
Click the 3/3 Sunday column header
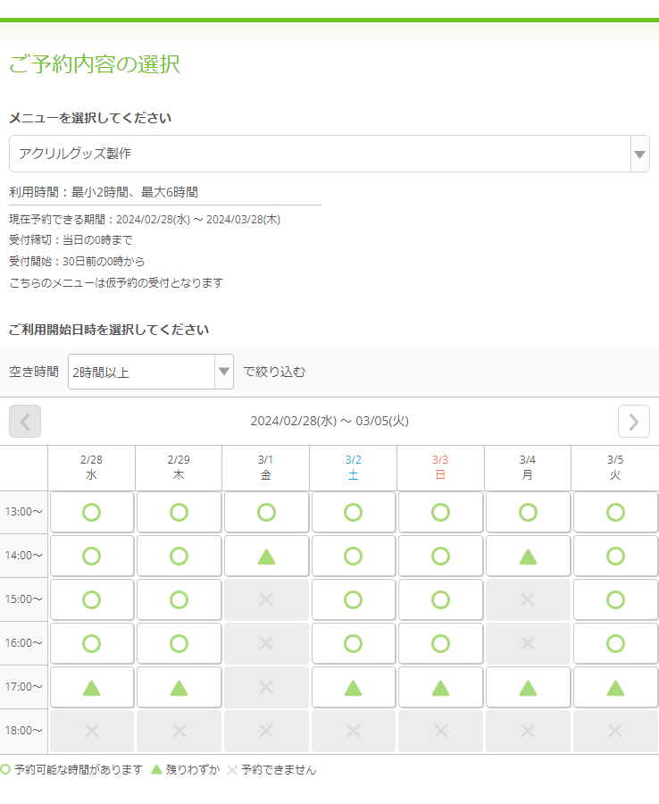[440, 467]
